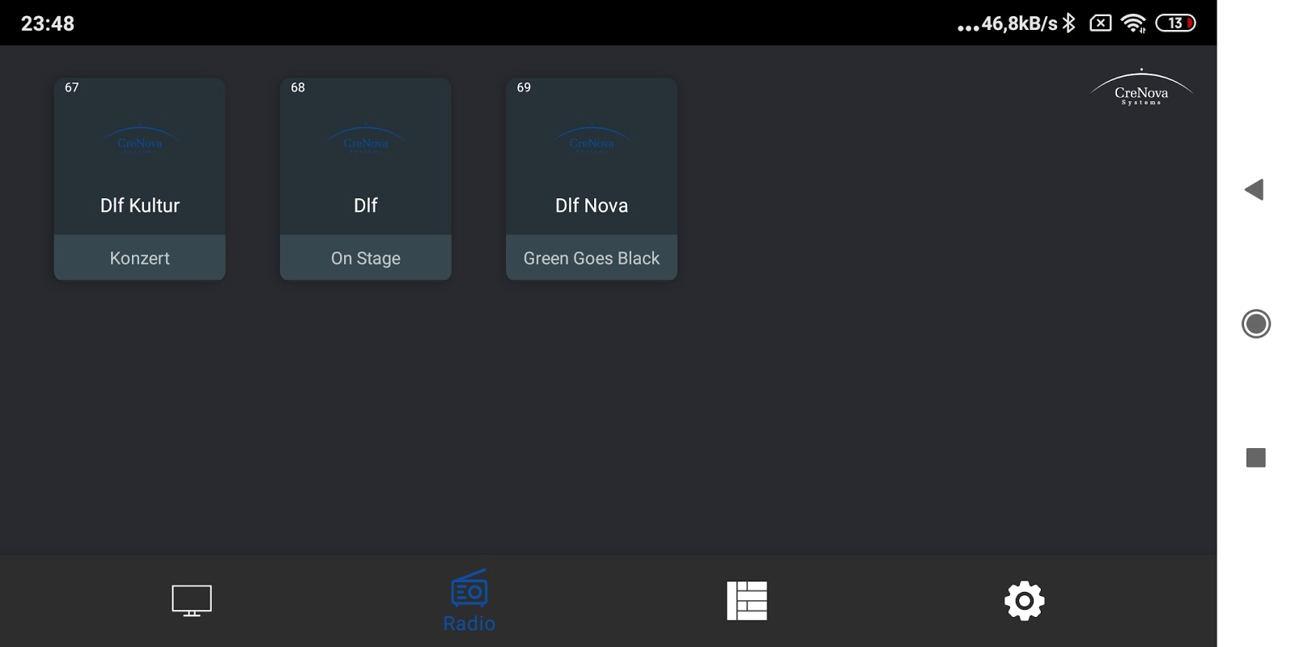Viewport: 1295px width, 647px height.
Task: Tap the Android home navigation button
Action: coord(1256,324)
